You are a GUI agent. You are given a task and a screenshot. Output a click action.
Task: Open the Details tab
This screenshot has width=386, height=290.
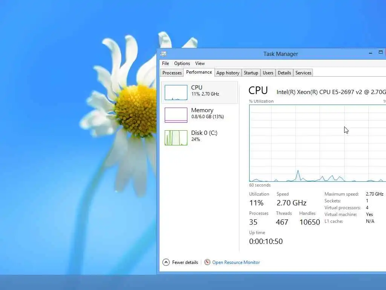(284, 73)
